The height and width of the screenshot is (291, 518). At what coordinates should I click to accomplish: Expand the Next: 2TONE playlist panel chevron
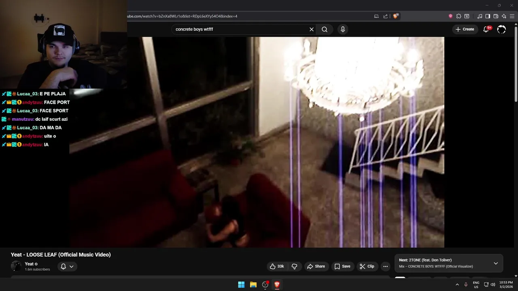point(496,263)
